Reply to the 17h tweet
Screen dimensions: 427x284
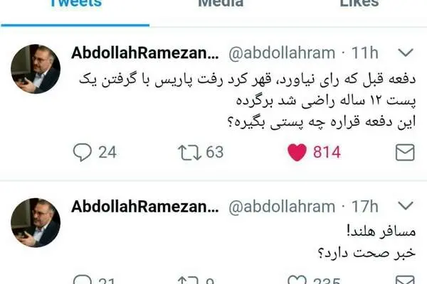tap(83, 280)
